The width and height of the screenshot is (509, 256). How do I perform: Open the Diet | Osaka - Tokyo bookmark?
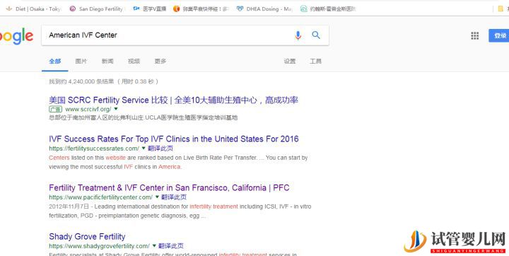[x=34, y=9]
